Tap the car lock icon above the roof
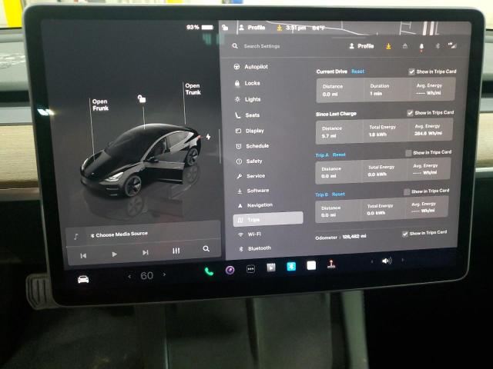 click(142, 99)
